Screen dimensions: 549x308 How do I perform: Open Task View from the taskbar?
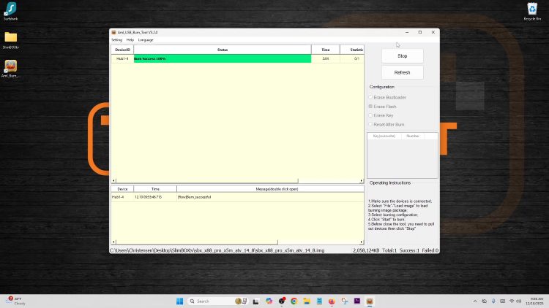click(256, 301)
